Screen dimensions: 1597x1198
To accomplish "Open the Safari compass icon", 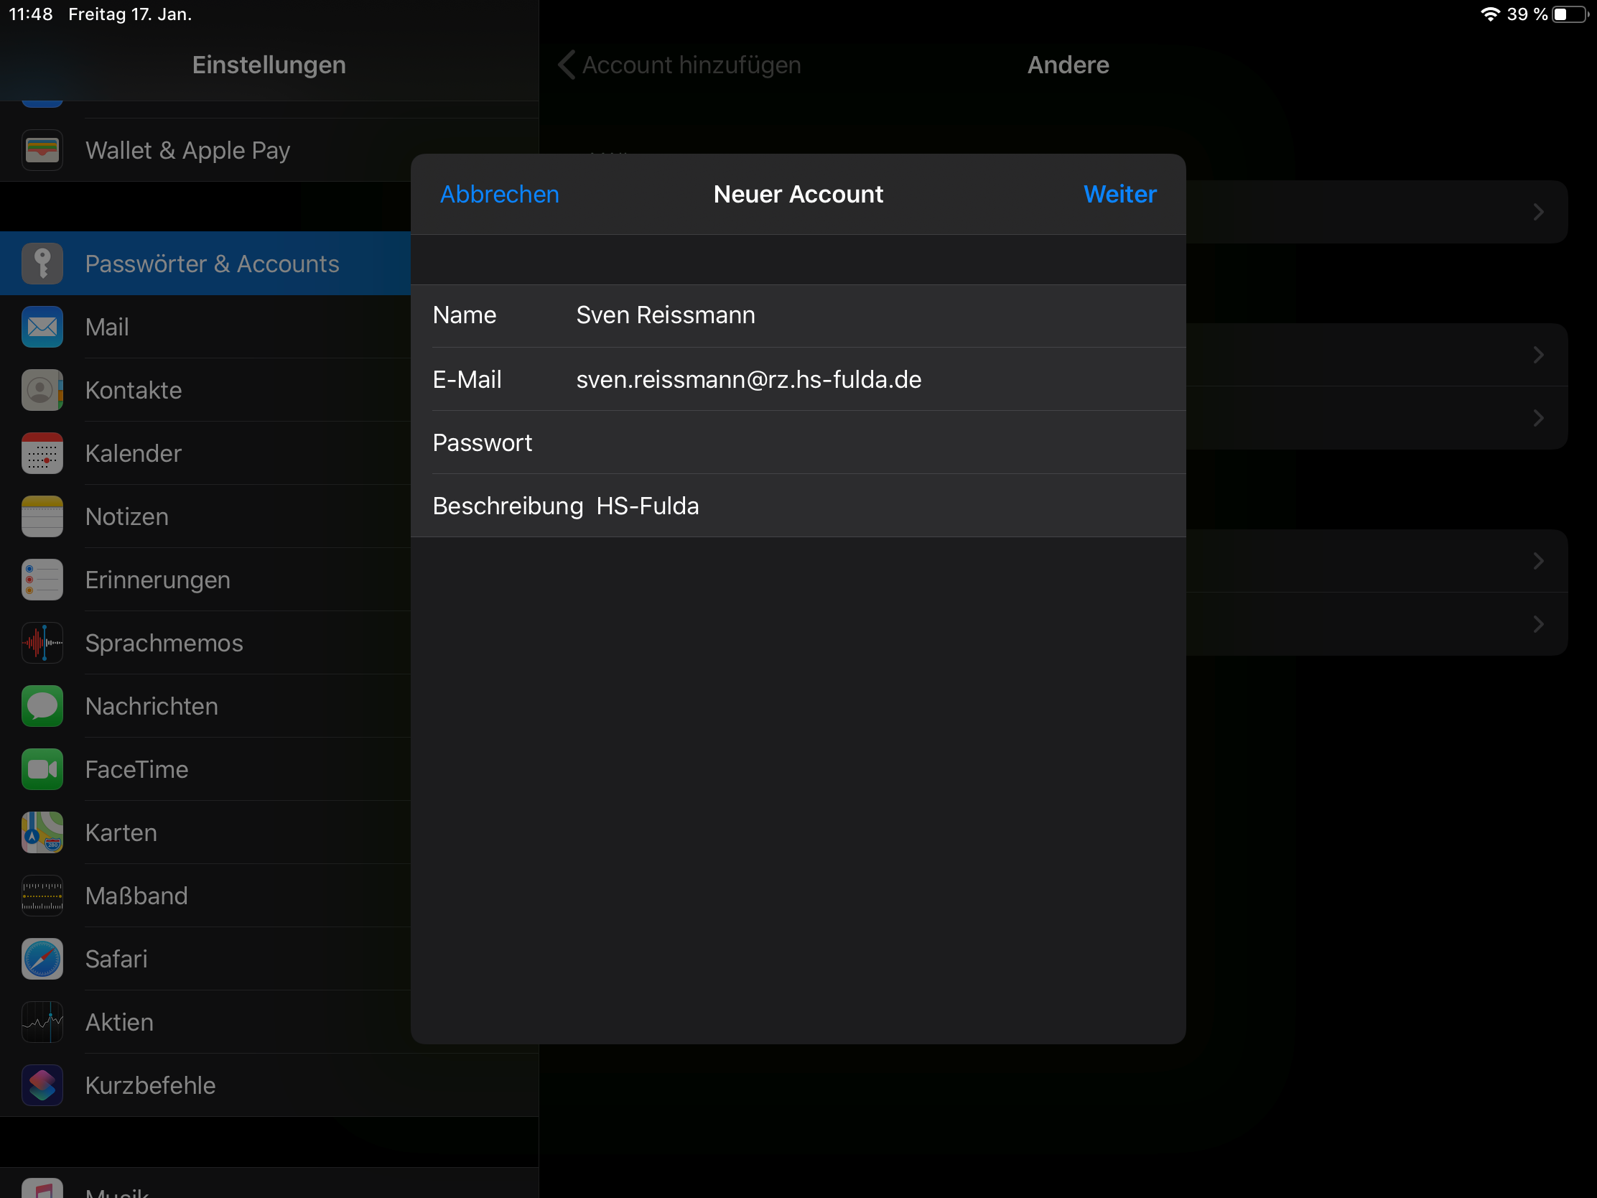I will tap(42, 959).
